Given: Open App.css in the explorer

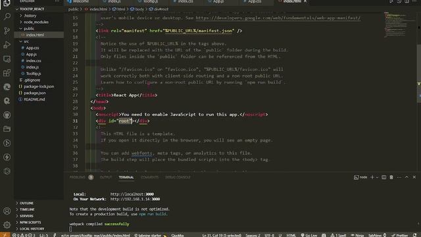Looking at the screenshot, I should click(x=32, y=48).
